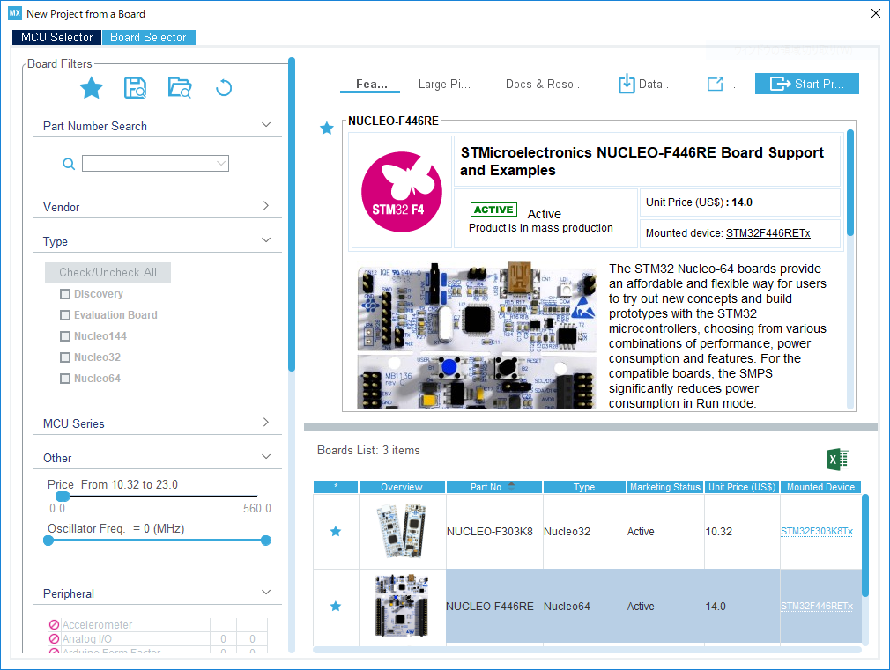
Task: Toggle favorite star beside the NUCLEO-F446RE title
Action: click(x=326, y=129)
